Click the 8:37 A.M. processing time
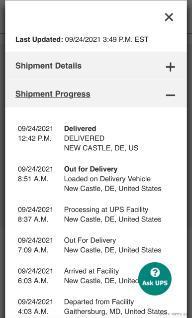The width and height of the screenshot is (192, 318). (x=33, y=219)
